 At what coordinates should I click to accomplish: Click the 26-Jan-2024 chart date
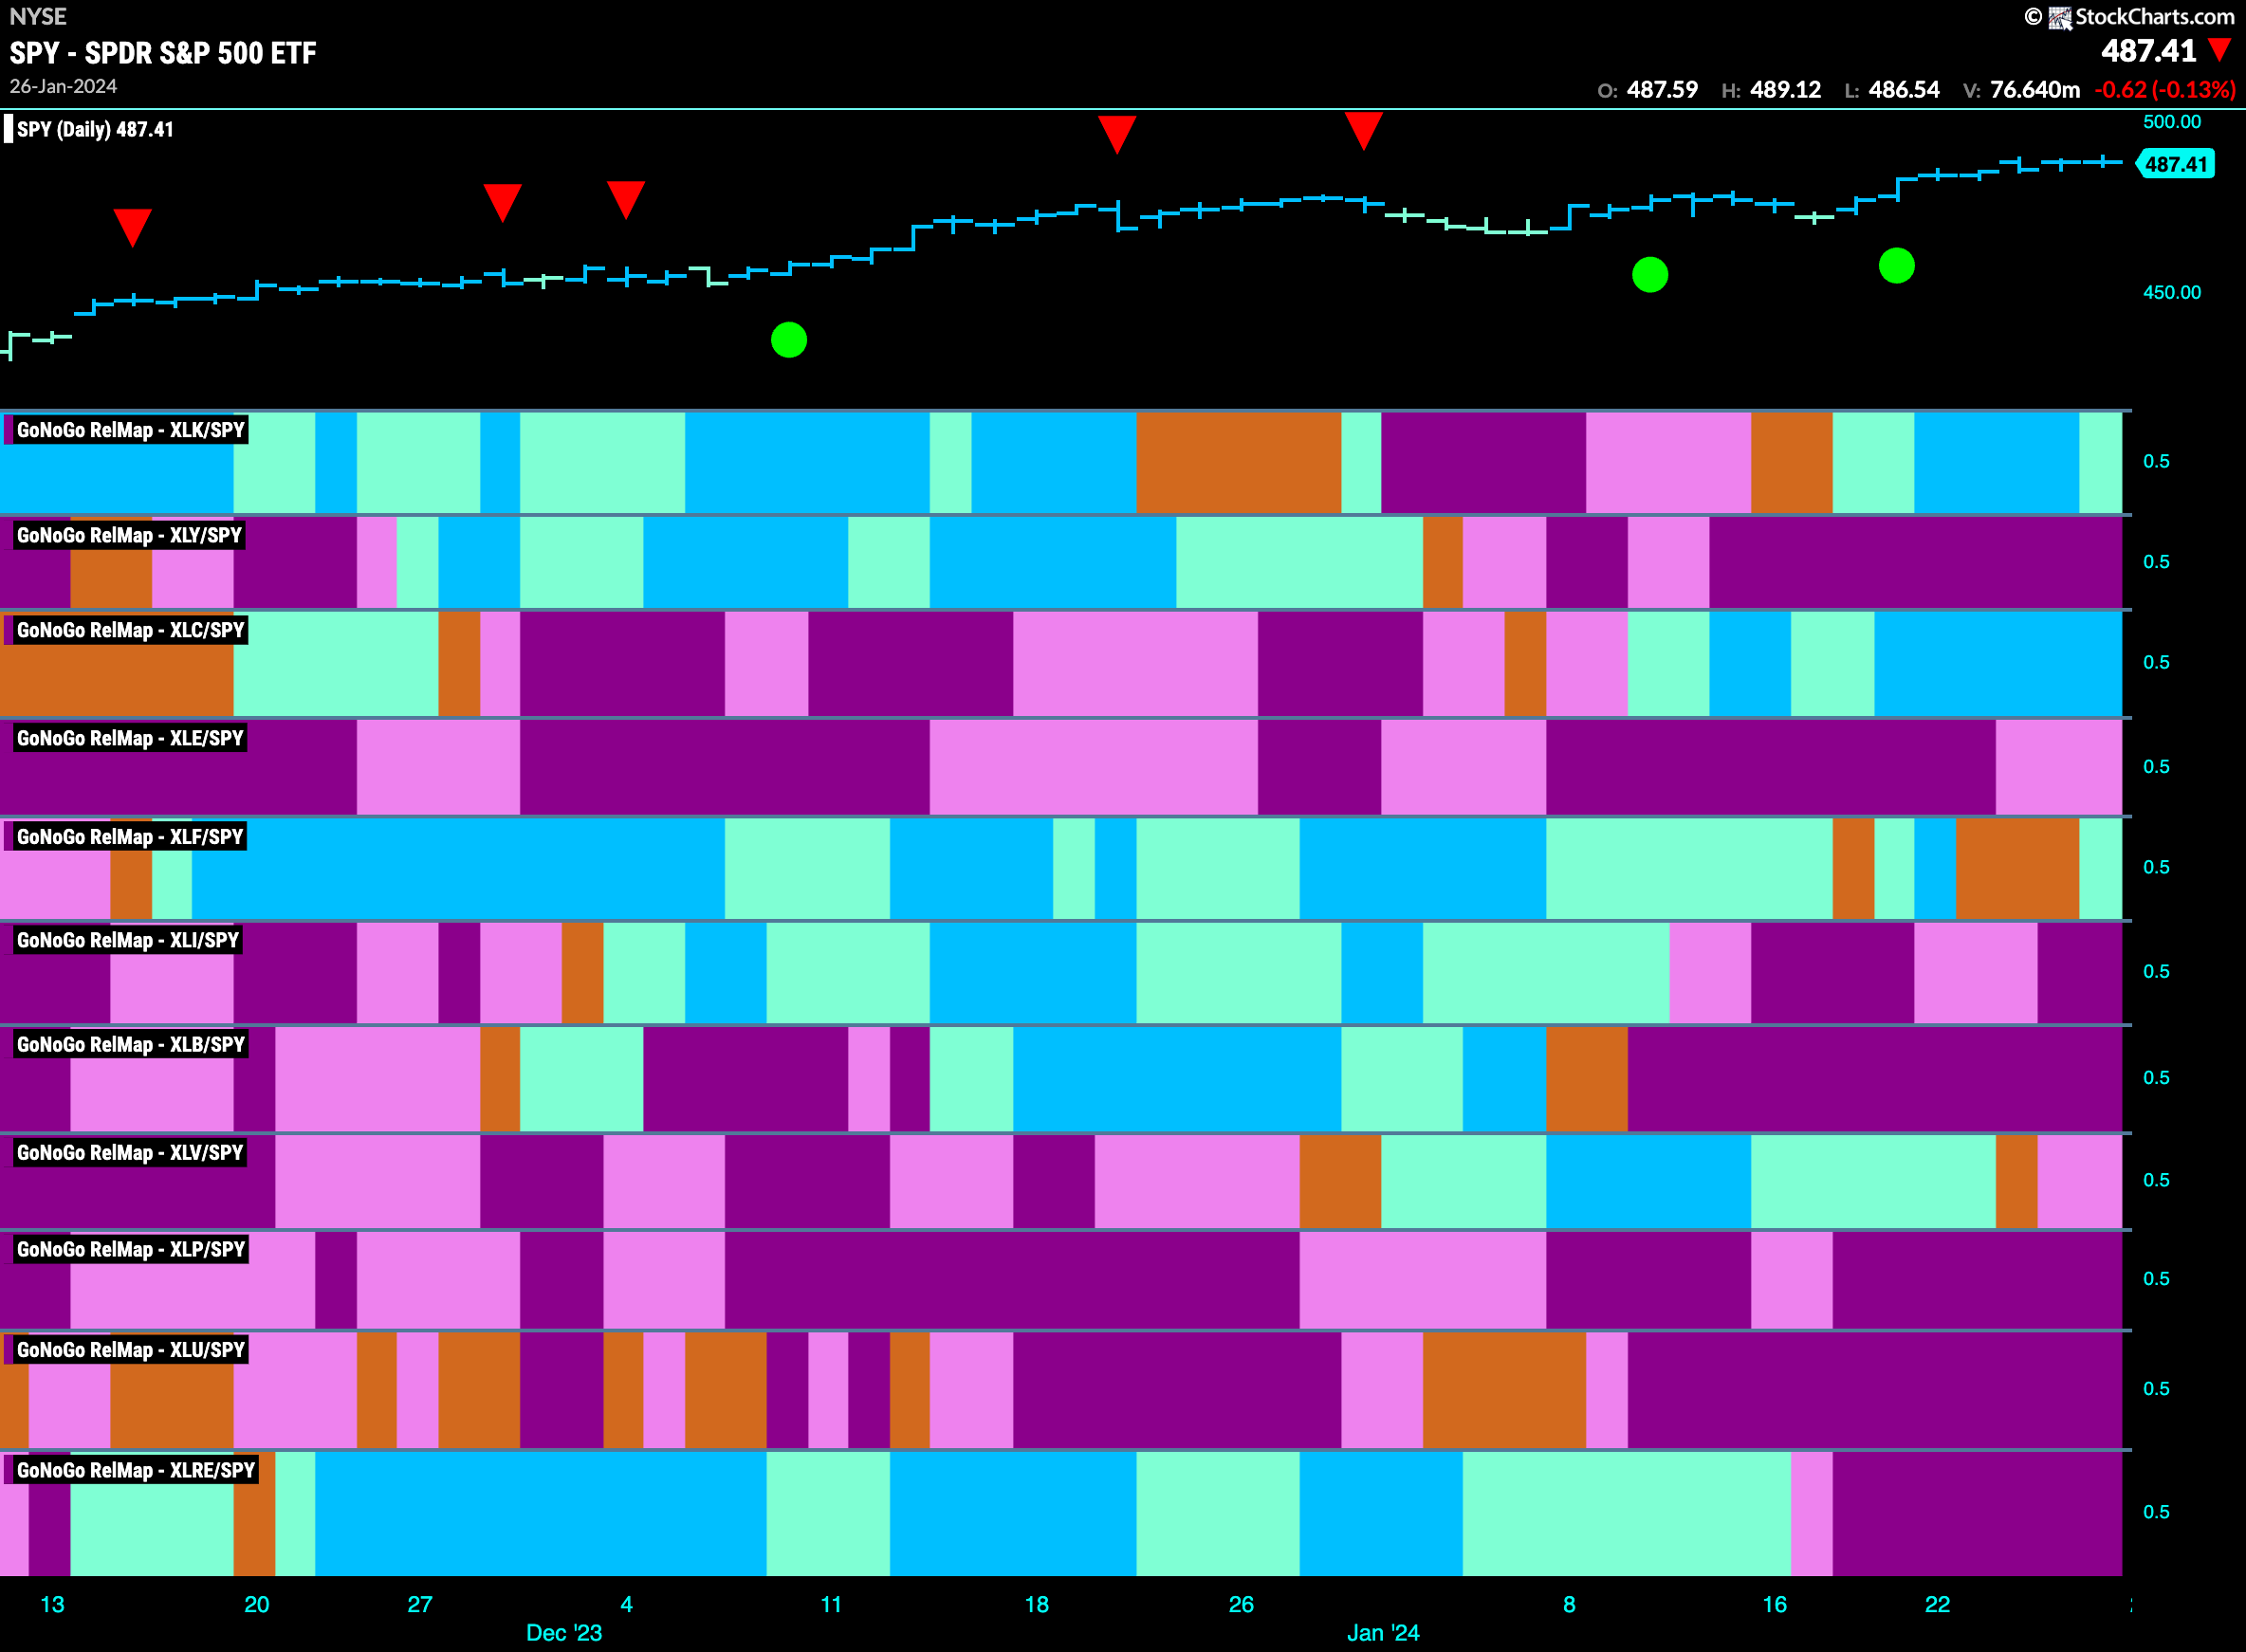(63, 86)
